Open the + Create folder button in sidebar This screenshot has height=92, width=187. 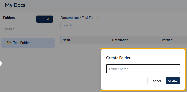tap(45, 19)
